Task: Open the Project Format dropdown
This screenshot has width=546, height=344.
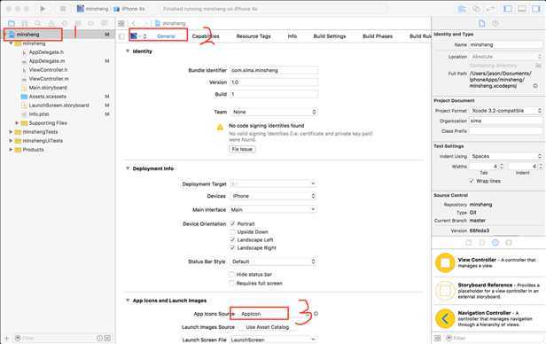Action: tap(506, 110)
